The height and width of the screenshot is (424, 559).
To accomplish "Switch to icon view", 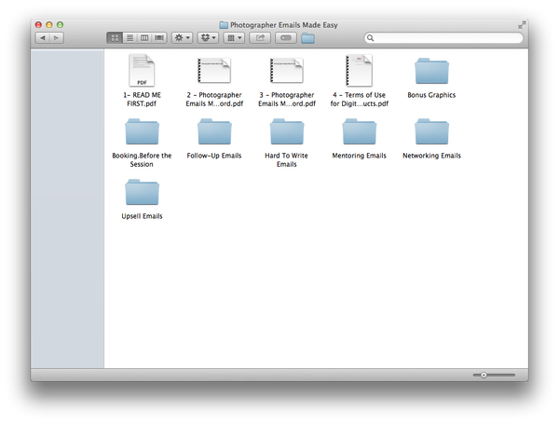I will 115,38.
